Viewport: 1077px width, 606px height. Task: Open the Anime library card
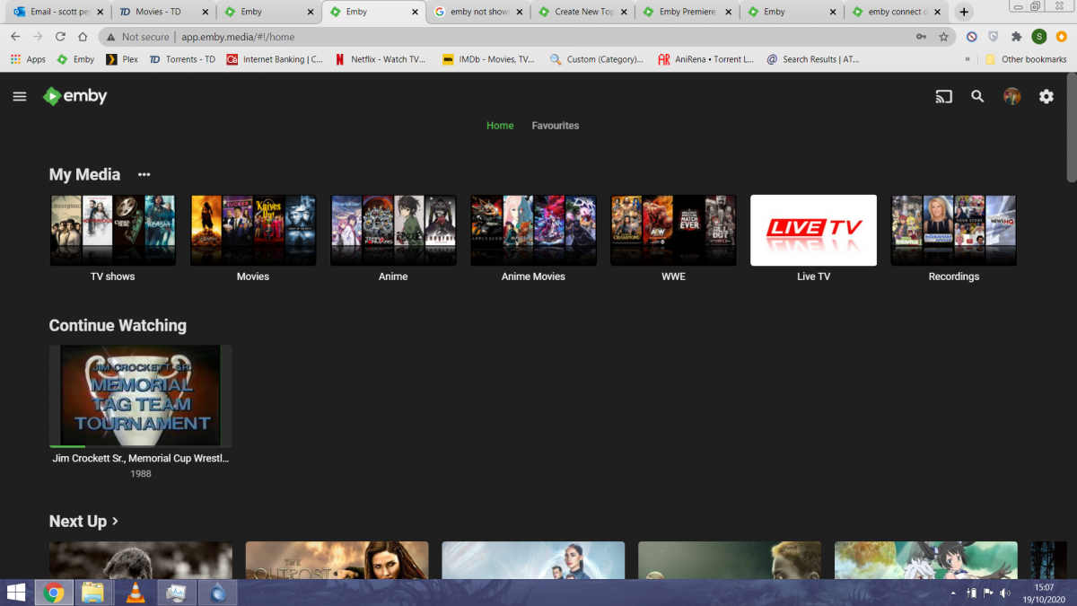point(393,231)
